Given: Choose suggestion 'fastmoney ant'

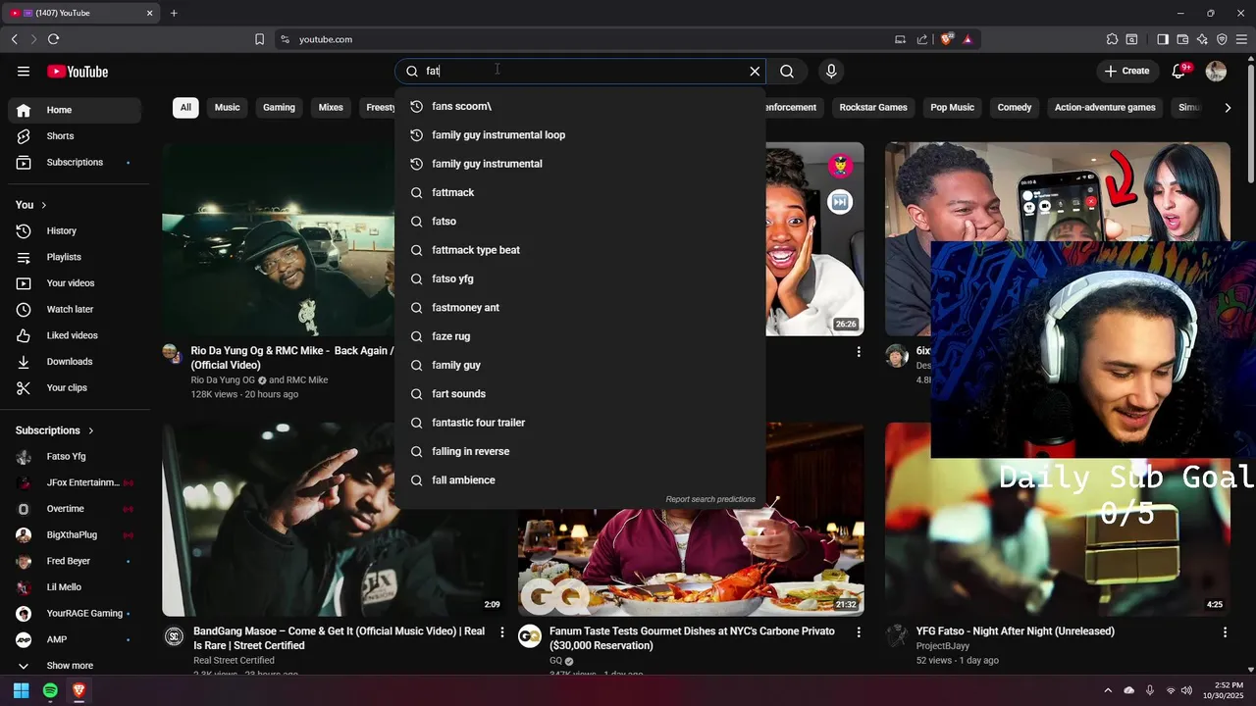Looking at the screenshot, I should [580, 307].
